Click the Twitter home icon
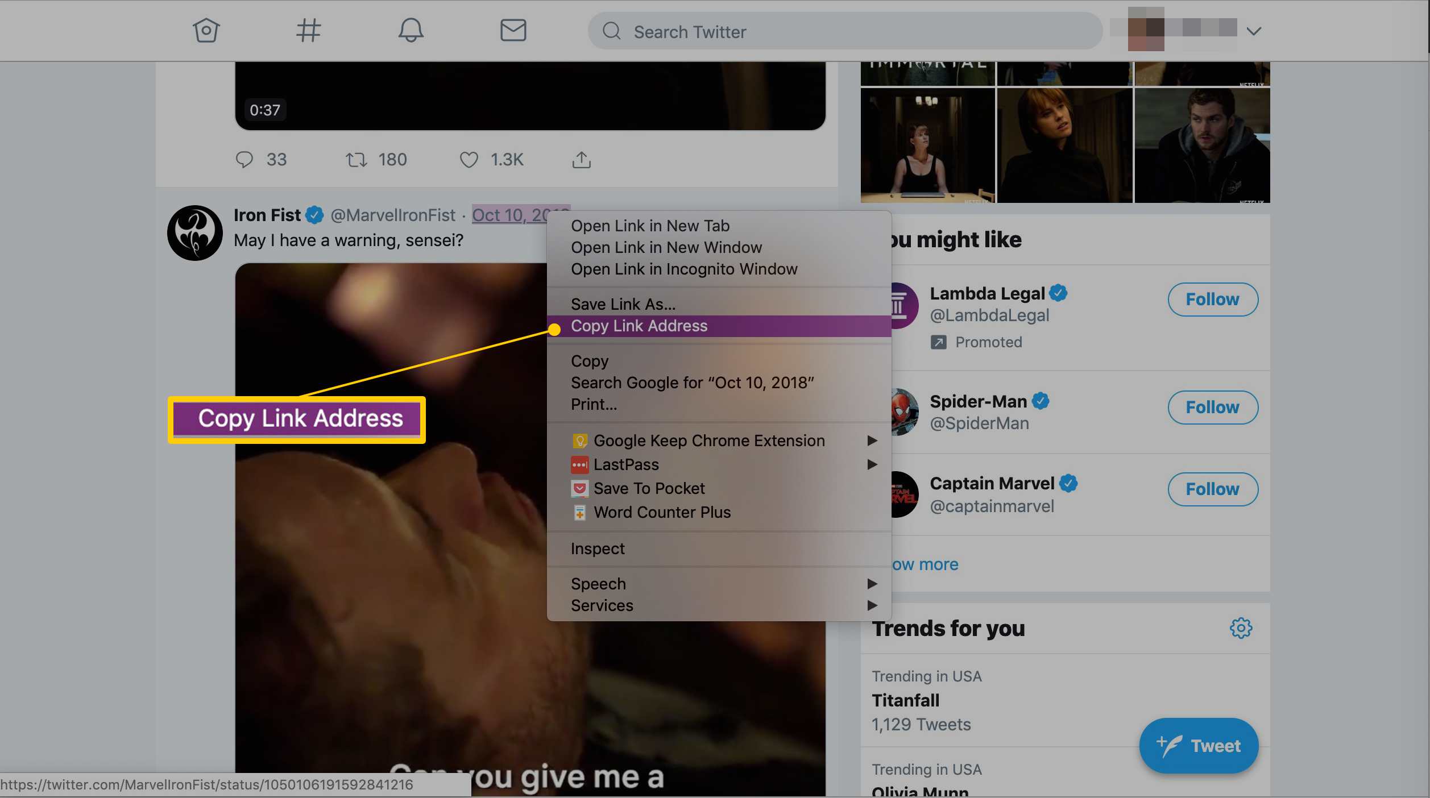Image resolution: width=1430 pixels, height=798 pixels. click(205, 30)
